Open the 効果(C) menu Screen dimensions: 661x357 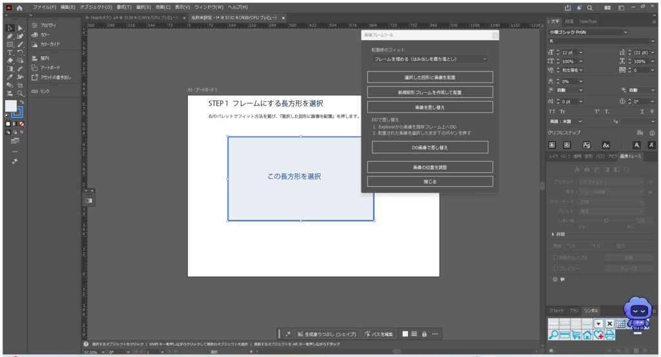(x=163, y=7)
